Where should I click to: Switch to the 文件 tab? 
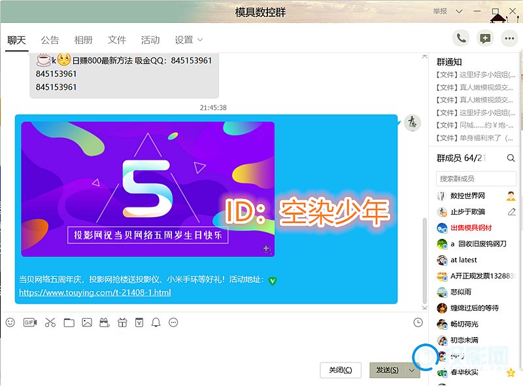117,40
